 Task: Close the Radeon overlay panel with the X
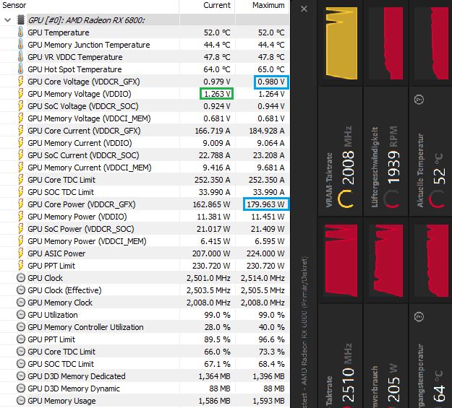(304, 9)
